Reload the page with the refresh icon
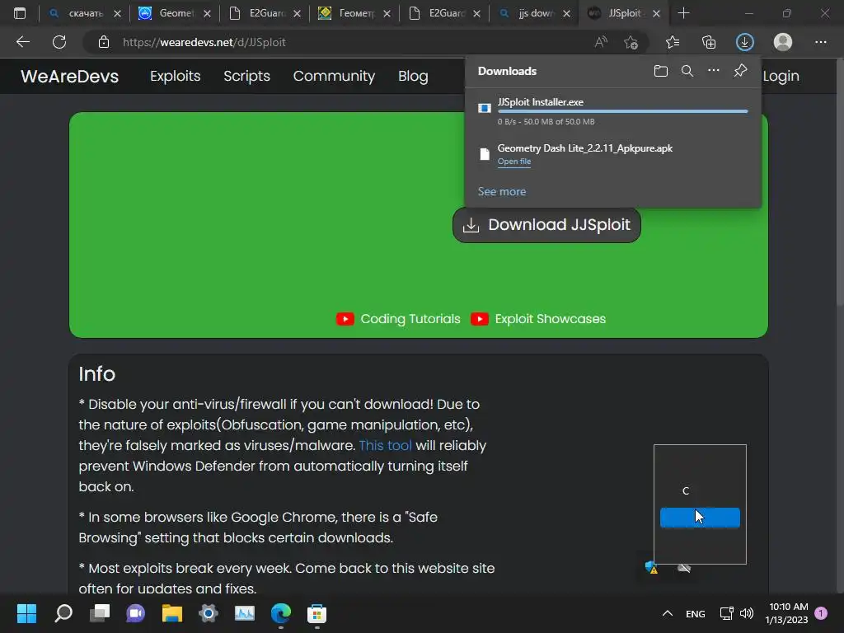Viewport: 844px width, 633px height. (x=59, y=42)
